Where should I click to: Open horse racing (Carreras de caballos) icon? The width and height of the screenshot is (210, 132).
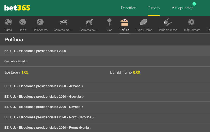pyautogui.click(x=63, y=22)
